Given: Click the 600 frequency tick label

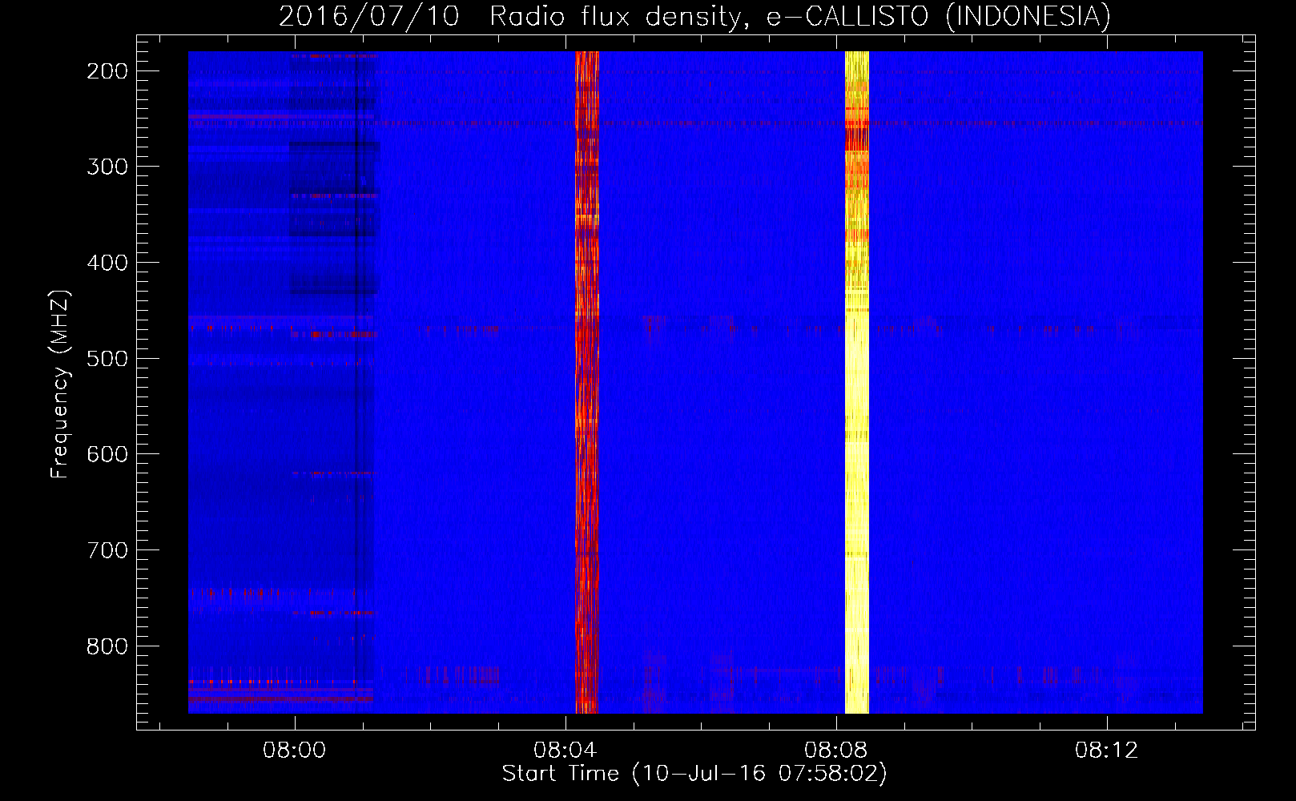Looking at the screenshot, I should click(107, 454).
